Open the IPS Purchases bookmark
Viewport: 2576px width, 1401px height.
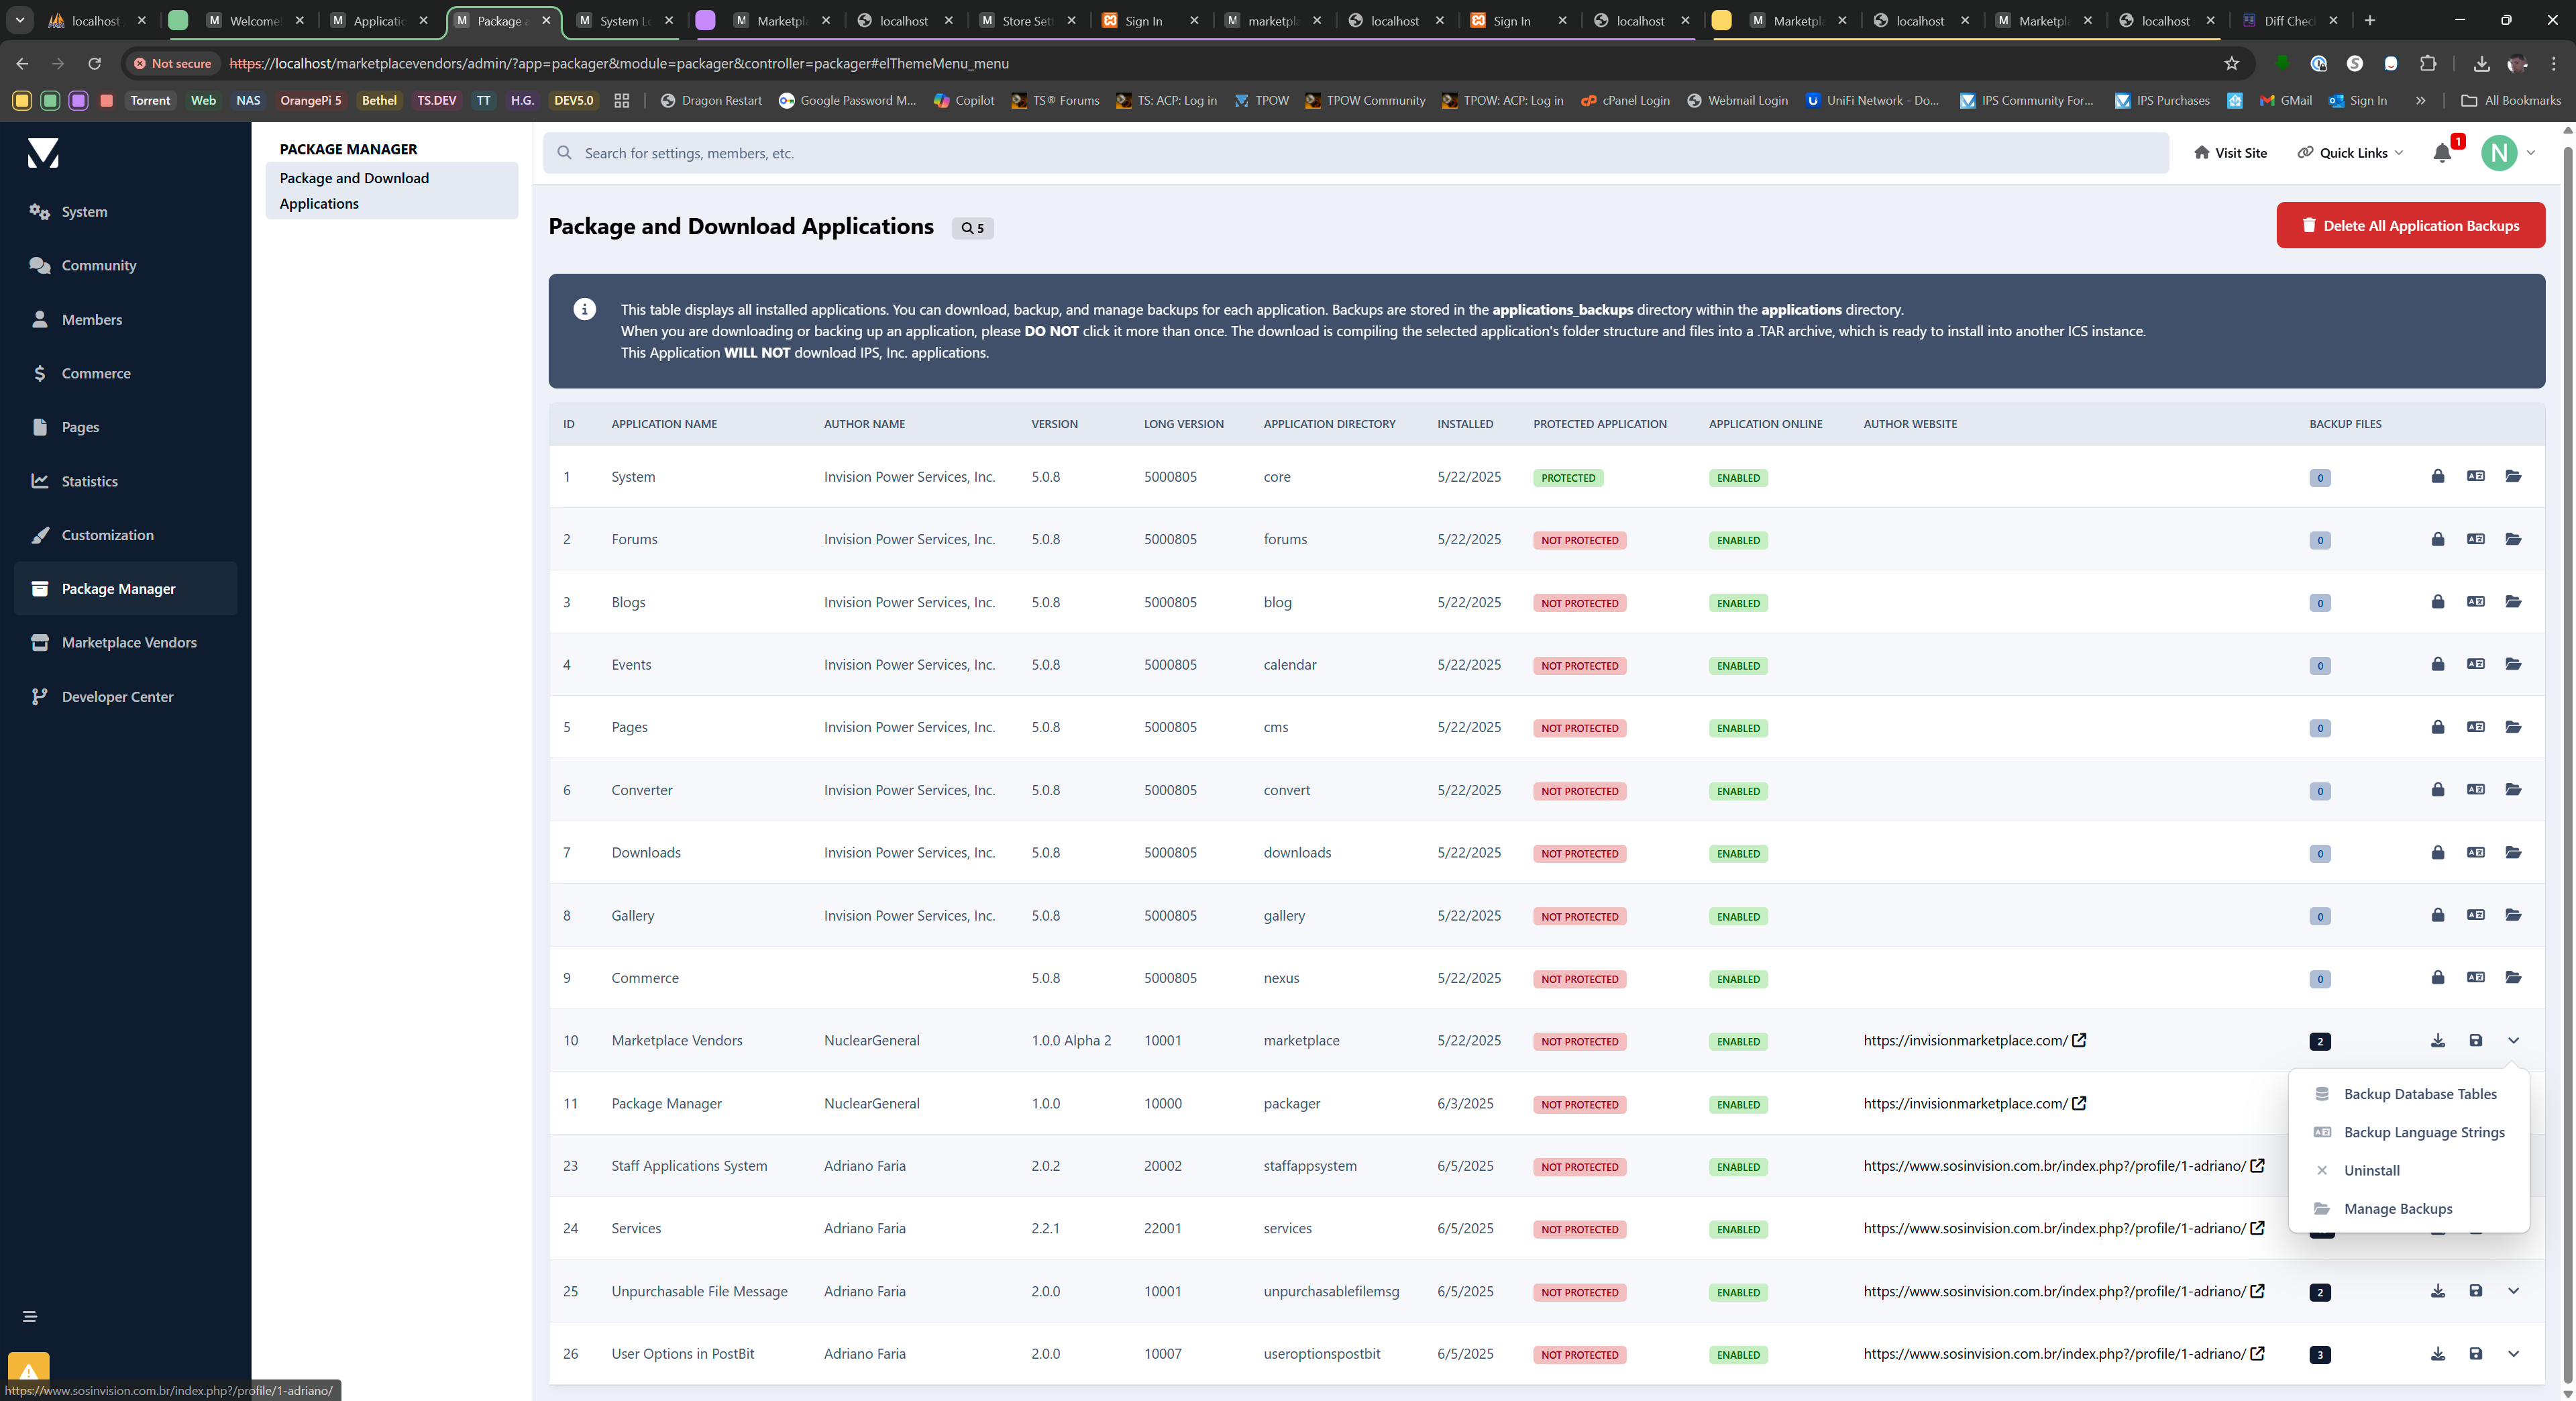pos(2162,100)
